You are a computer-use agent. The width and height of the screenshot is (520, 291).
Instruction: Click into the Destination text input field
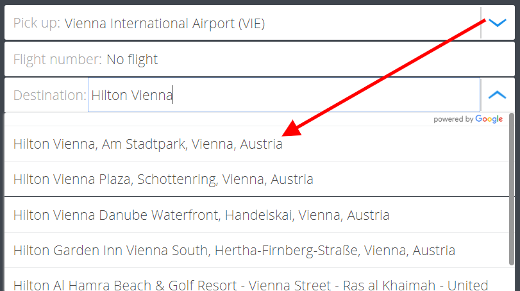(284, 95)
